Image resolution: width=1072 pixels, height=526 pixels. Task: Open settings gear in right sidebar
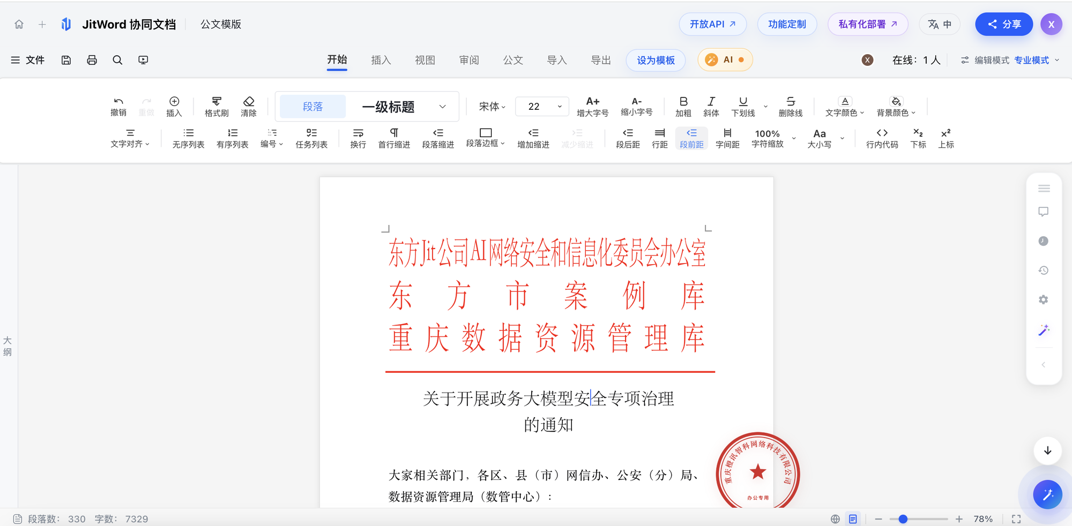click(1043, 300)
